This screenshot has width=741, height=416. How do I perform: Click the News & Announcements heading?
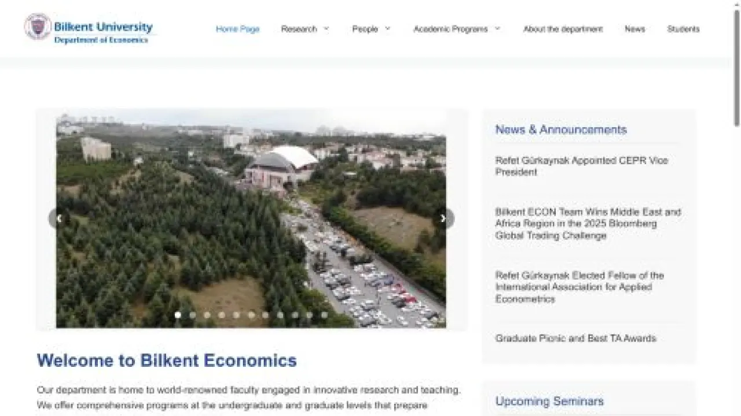click(561, 129)
